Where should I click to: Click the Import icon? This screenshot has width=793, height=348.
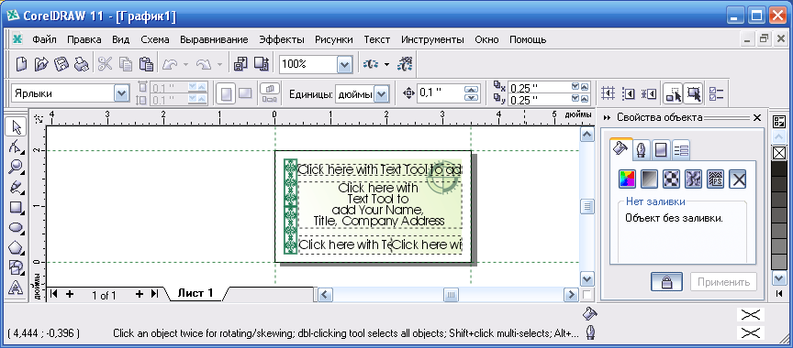[240, 64]
